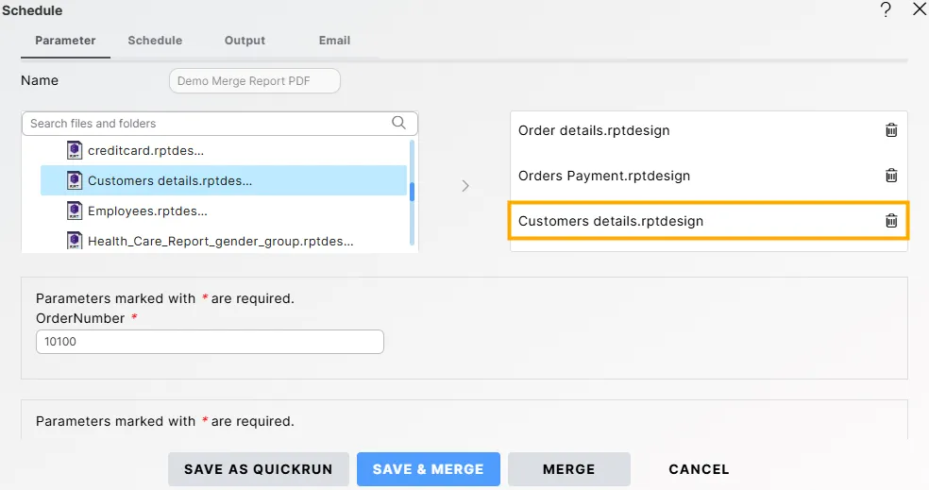Click the OrderNumber input field
Viewport: 929px width, 490px height.
(210, 342)
